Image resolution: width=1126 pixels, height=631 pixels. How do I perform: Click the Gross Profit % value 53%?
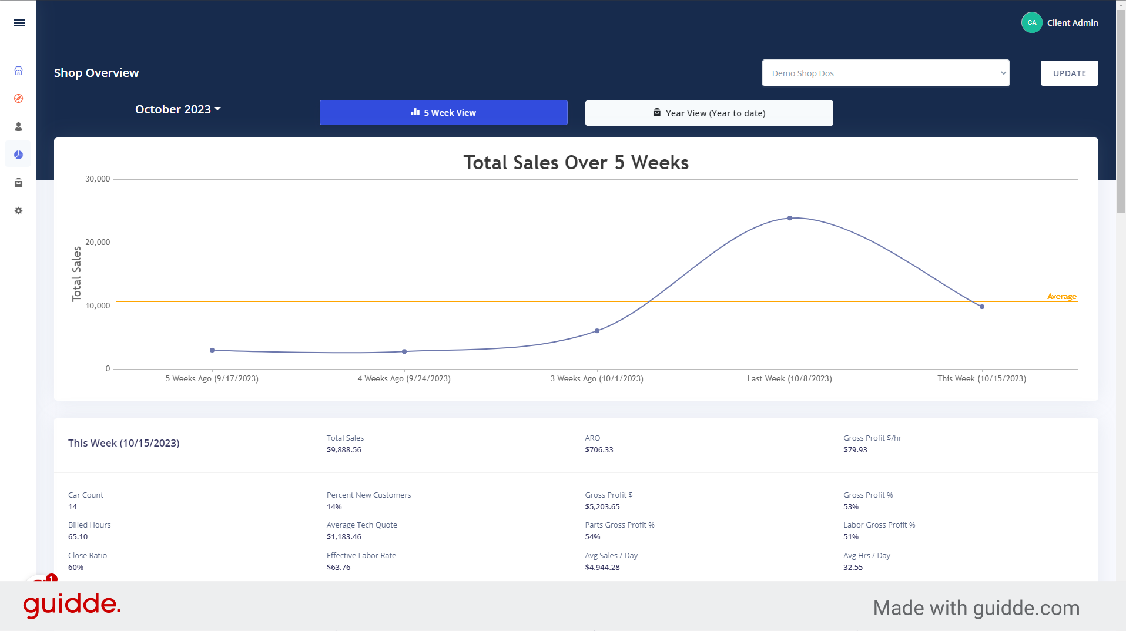tap(850, 507)
